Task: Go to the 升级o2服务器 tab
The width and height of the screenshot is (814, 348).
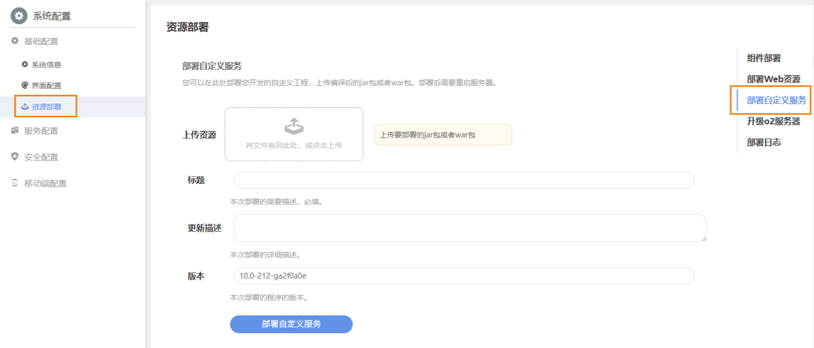Action: click(x=773, y=121)
